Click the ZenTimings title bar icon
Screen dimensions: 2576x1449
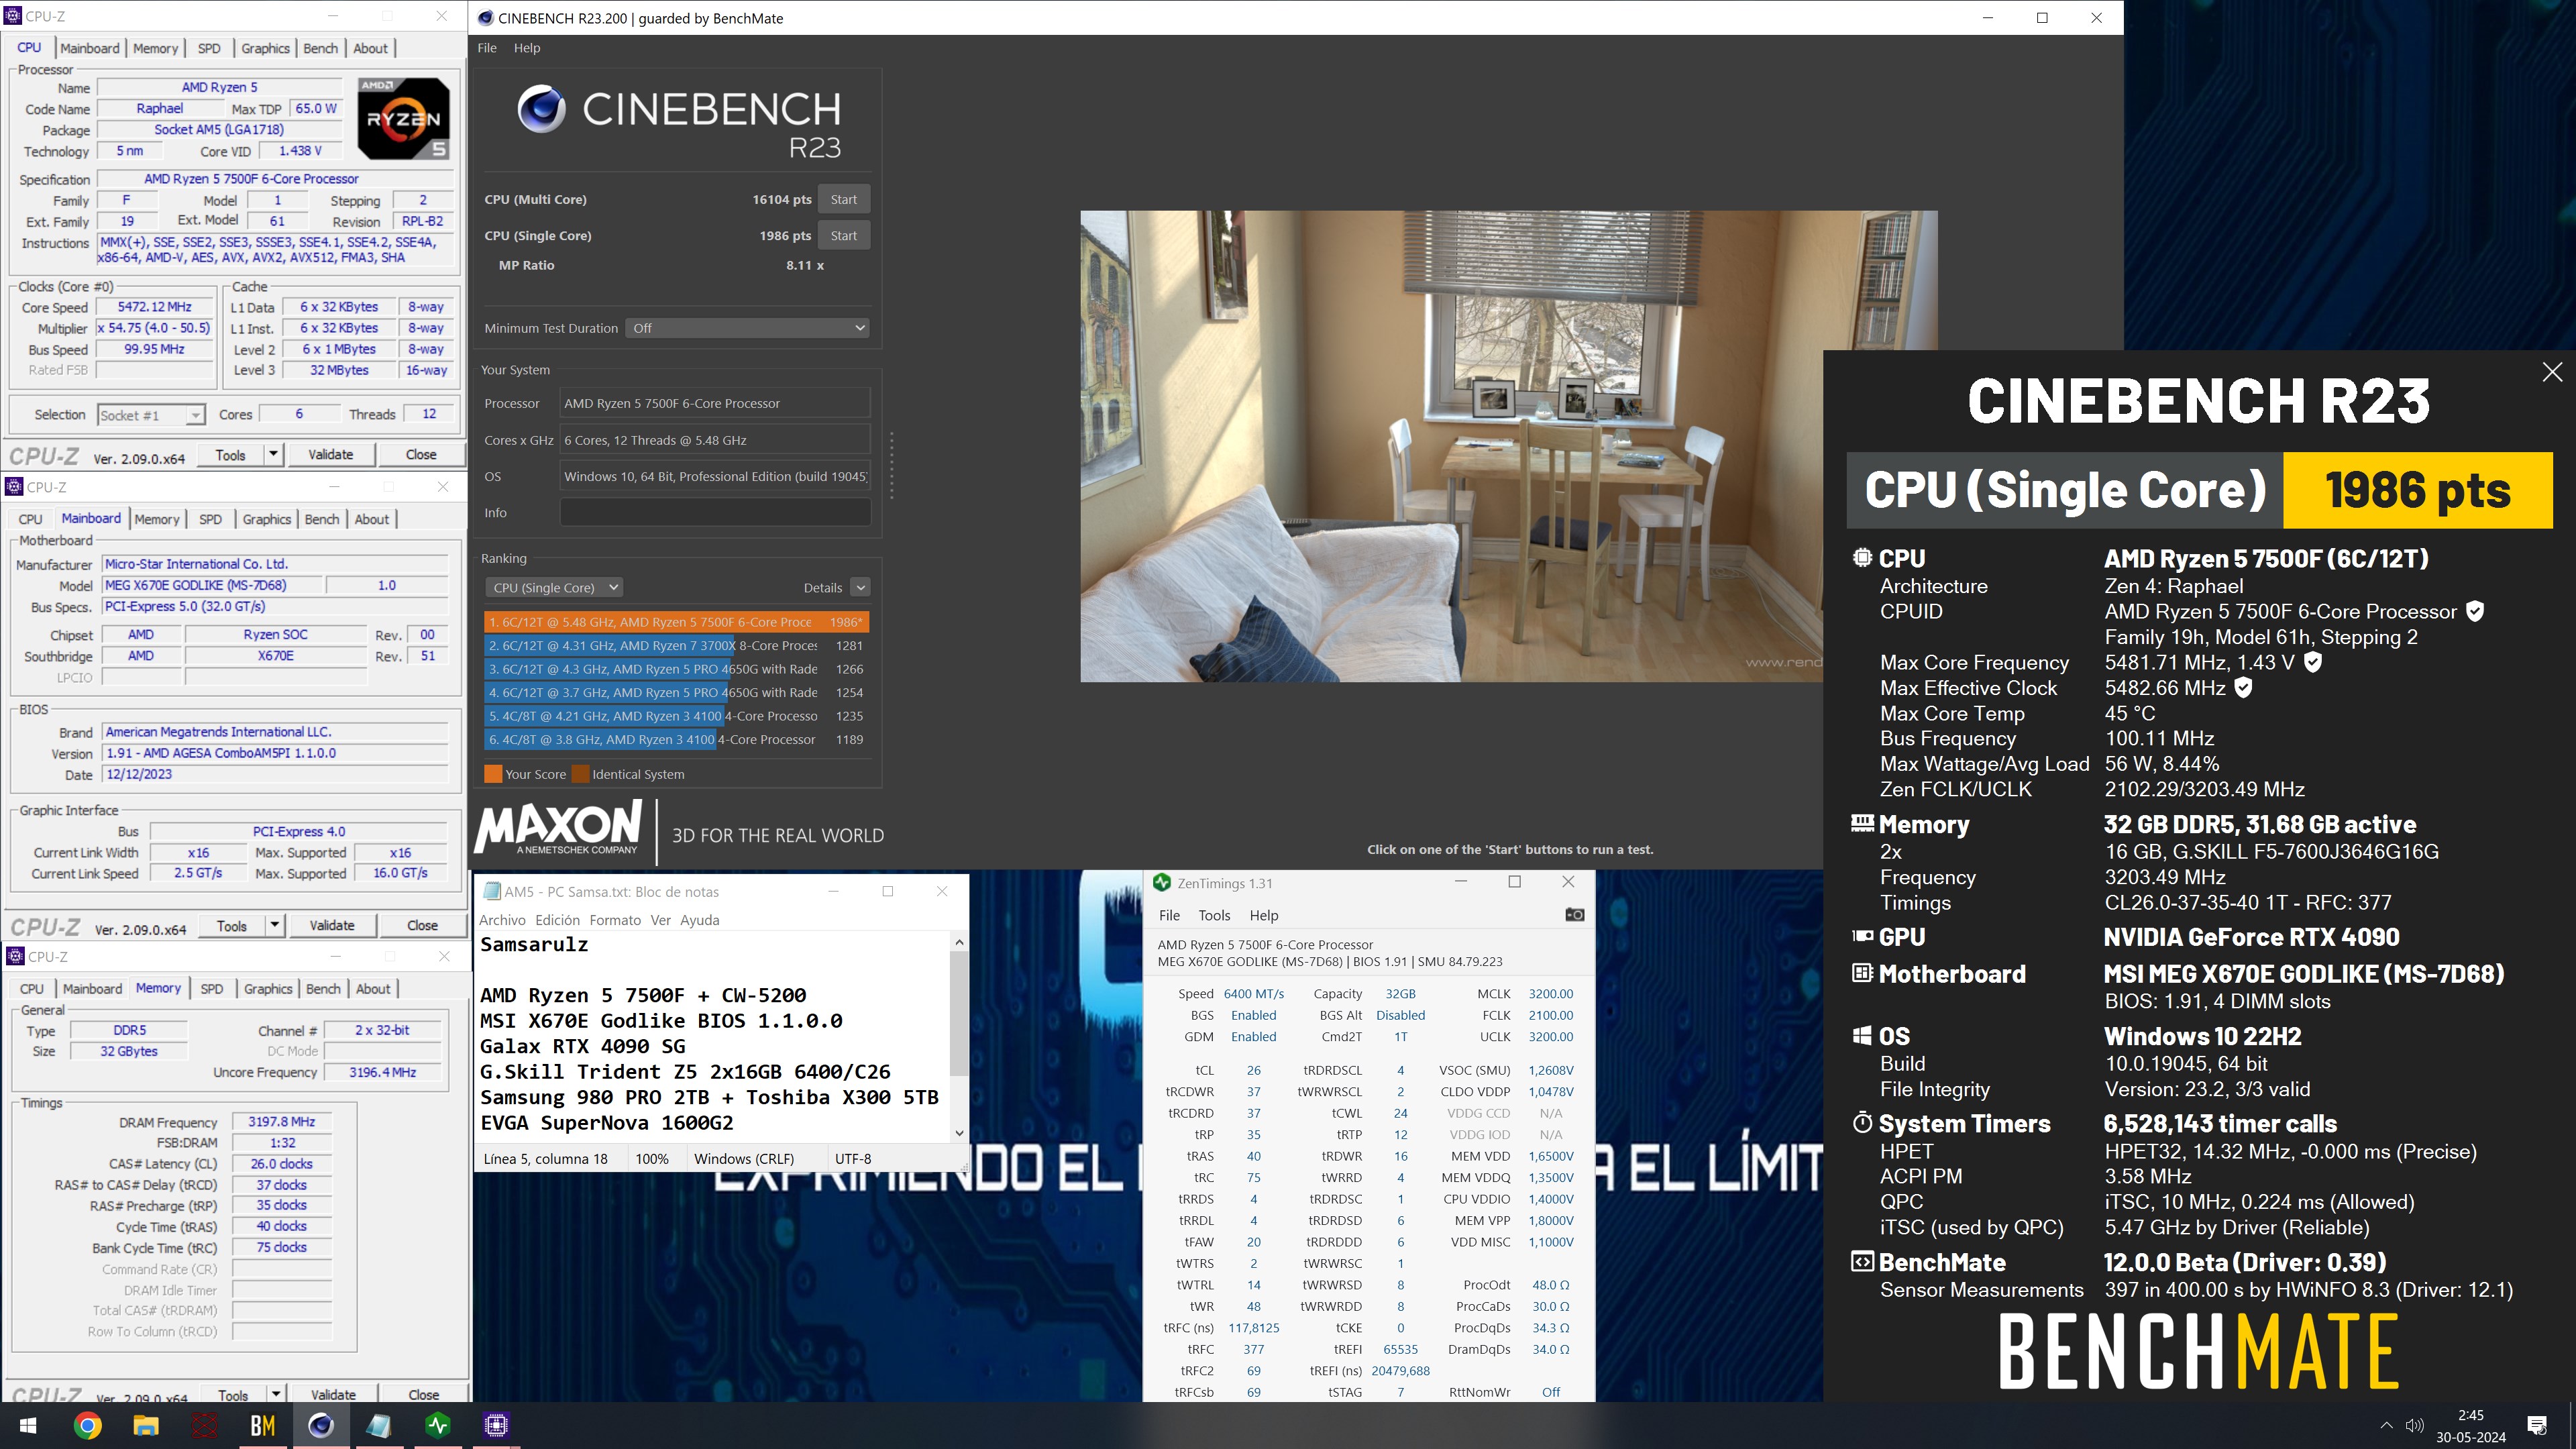click(x=1161, y=882)
